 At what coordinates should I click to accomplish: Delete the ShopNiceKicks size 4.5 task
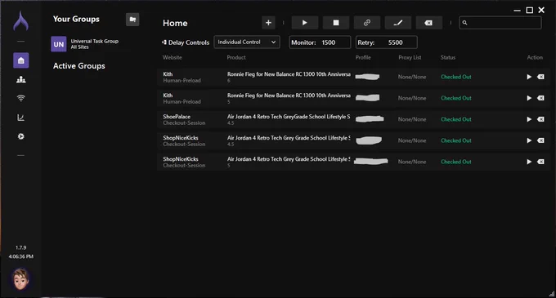pyautogui.click(x=540, y=140)
